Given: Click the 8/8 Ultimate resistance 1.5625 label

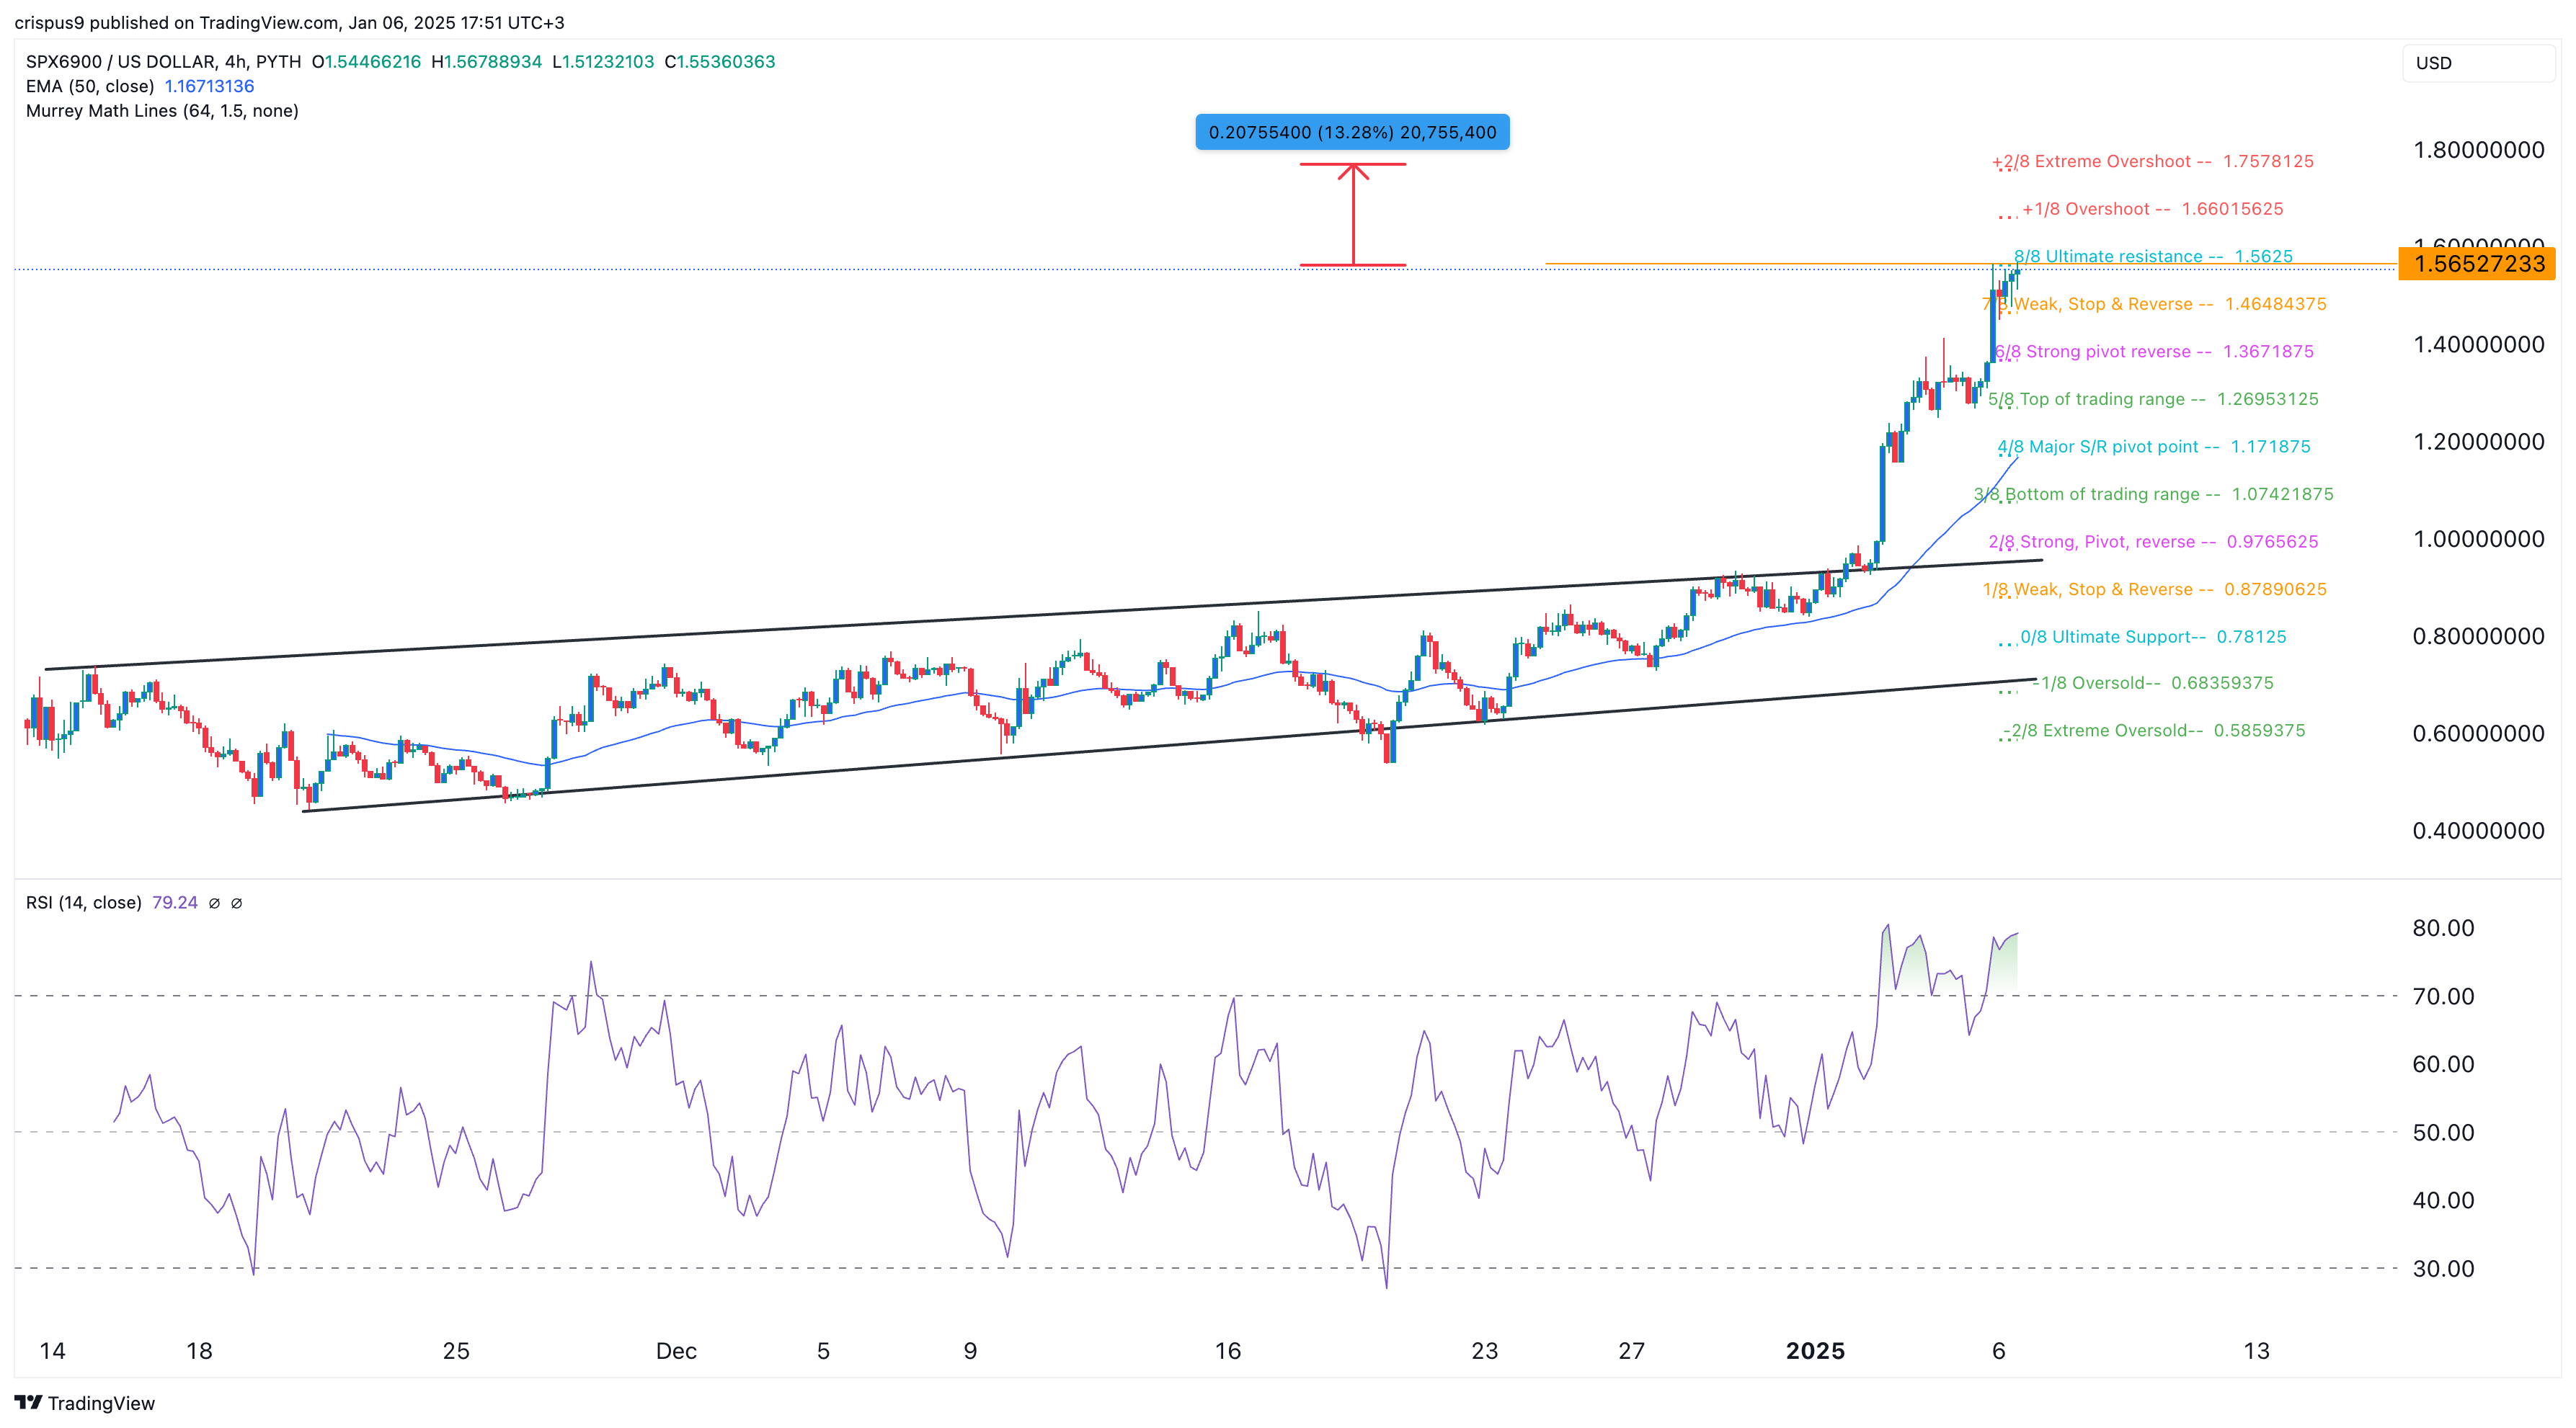Looking at the screenshot, I should coord(2153,256).
